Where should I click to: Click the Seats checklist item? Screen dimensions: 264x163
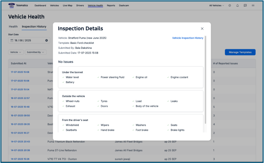click(x=172, y=125)
